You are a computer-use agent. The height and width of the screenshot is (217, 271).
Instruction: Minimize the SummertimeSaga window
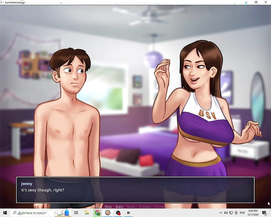[x=246, y=2]
